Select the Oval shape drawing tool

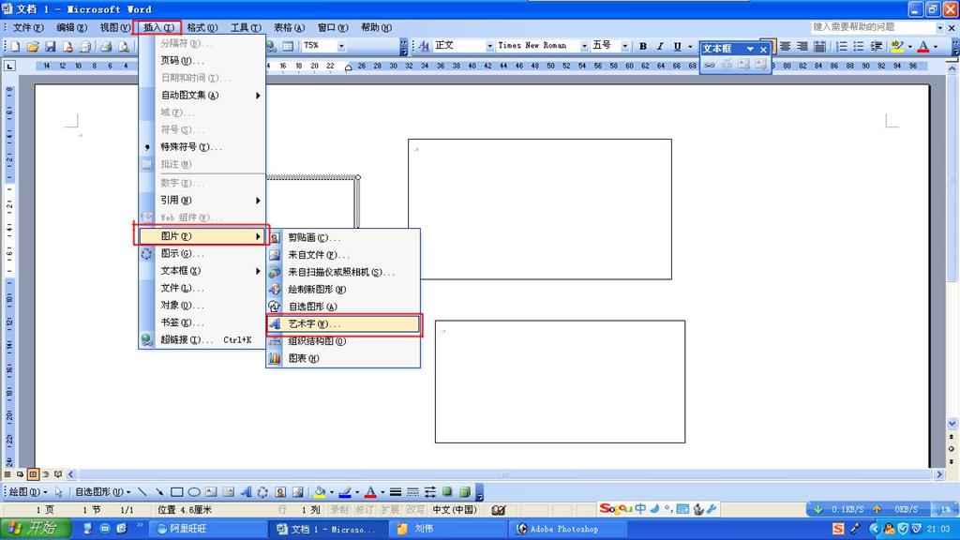point(194,492)
